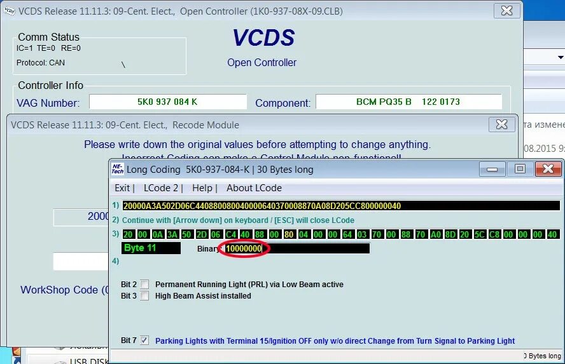Enable Bit 2 PRL via Low Beam checkbox
Image resolution: width=565 pixels, height=364 pixels.
[144, 284]
